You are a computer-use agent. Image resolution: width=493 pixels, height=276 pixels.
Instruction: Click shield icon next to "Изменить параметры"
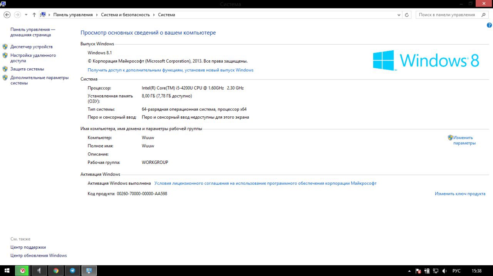click(450, 137)
